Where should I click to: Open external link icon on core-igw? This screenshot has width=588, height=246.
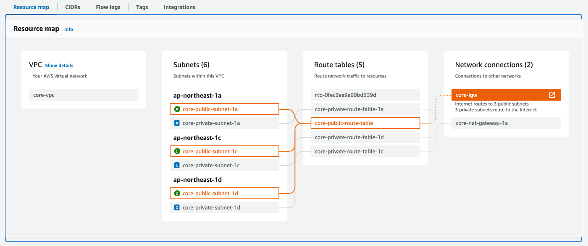552,95
